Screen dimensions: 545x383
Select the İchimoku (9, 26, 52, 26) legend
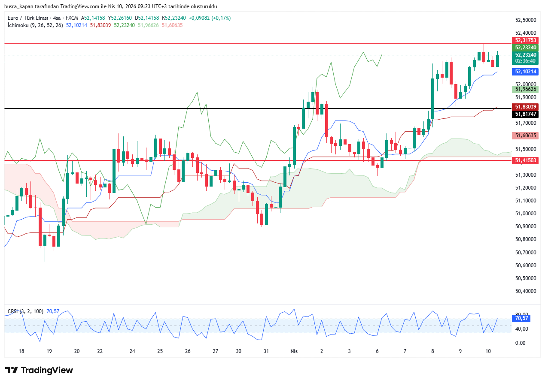pyautogui.click(x=35, y=25)
